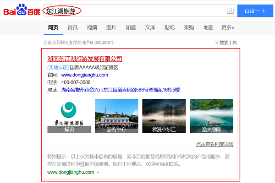Open the 游客中心 photo
The width and height of the screenshot is (275, 183).
(x=116, y=116)
